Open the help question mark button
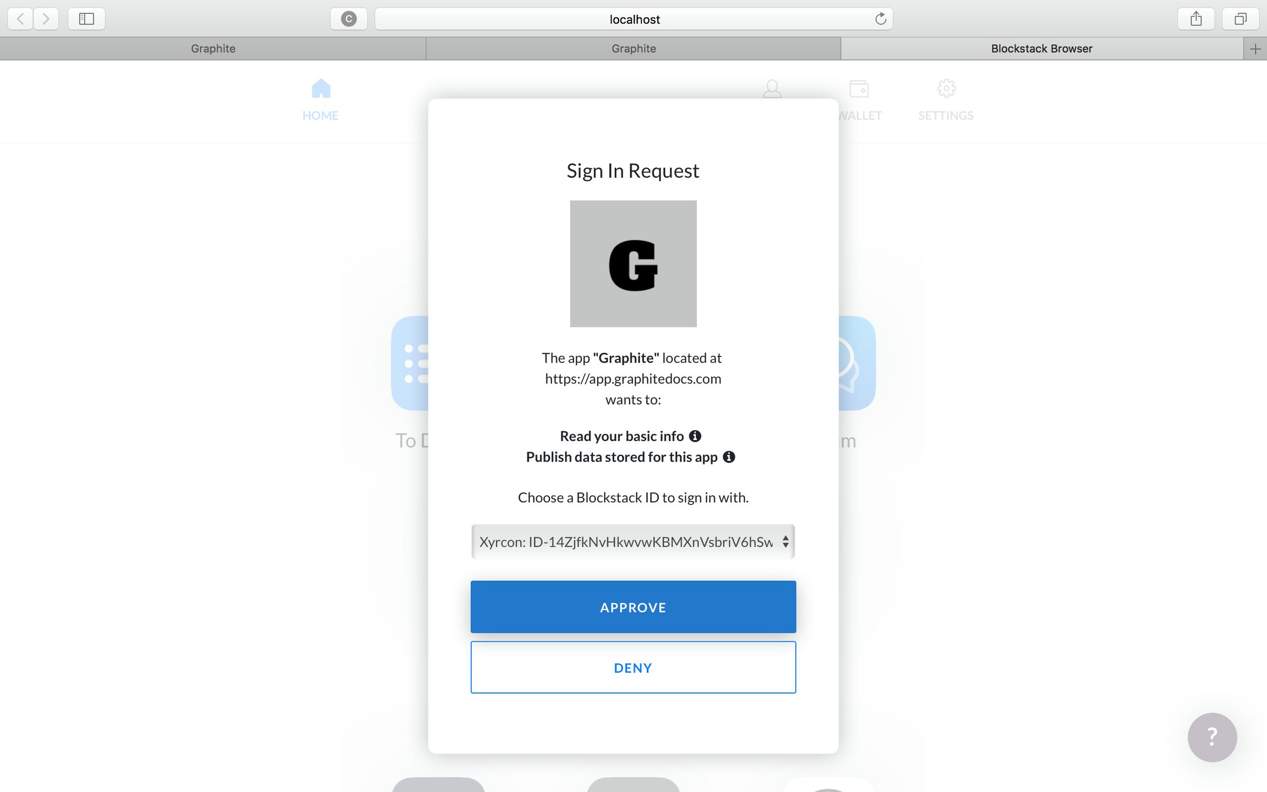This screenshot has height=792, width=1267. [1212, 737]
